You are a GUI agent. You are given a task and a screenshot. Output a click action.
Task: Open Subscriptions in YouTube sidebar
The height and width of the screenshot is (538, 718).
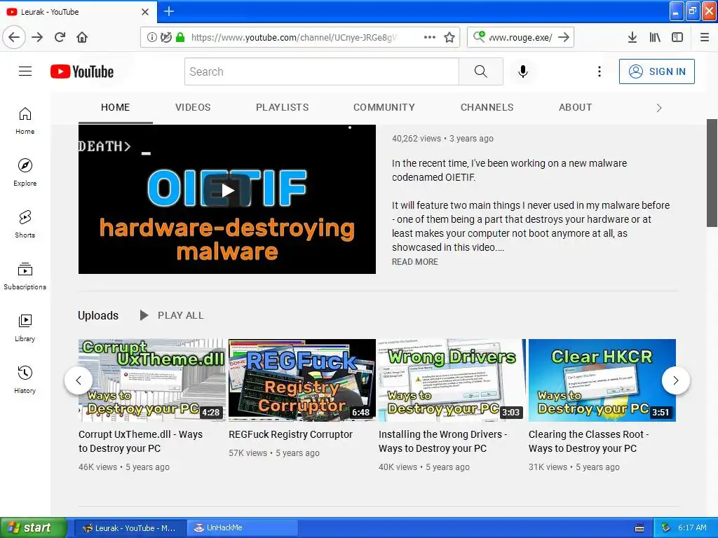[x=25, y=276]
